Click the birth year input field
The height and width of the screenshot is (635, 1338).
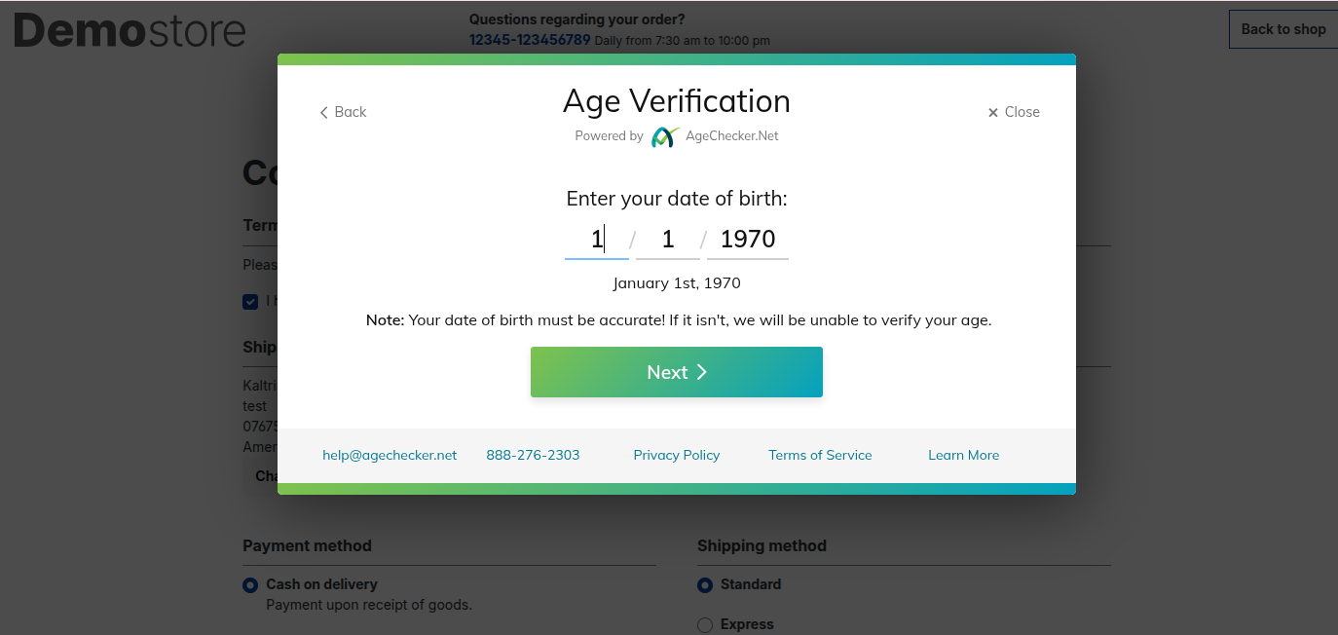[x=748, y=240]
